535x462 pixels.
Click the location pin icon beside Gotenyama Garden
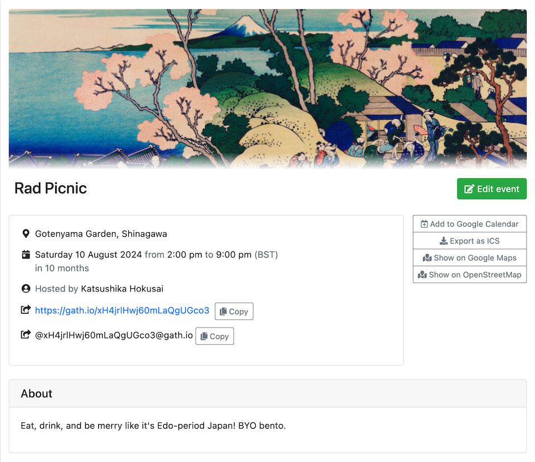(x=26, y=234)
